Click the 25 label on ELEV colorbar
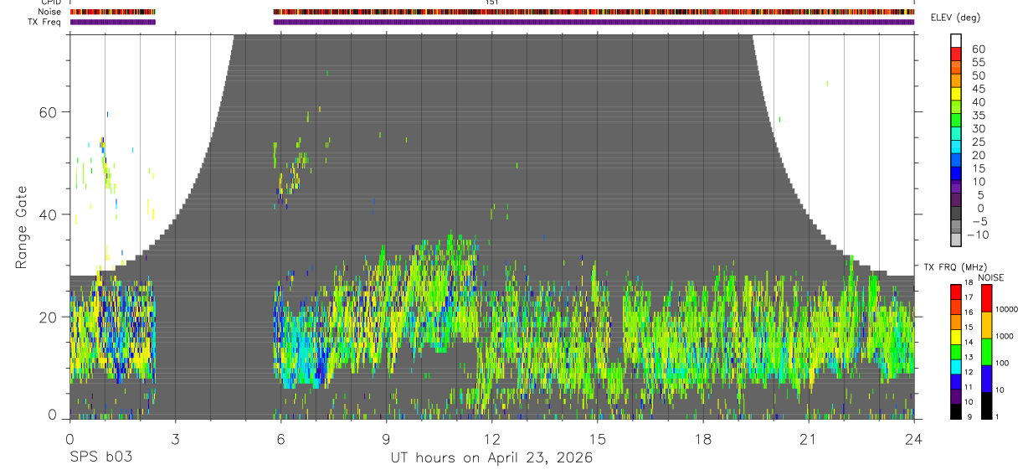This screenshot has width=1028, height=475. (977, 142)
